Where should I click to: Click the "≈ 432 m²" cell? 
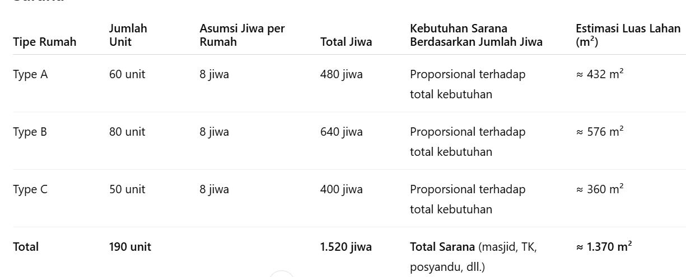tap(600, 74)
